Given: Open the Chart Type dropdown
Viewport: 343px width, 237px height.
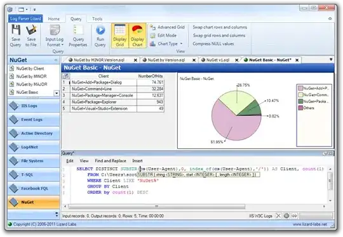Looking at the screenshot, I should [x=166, y=44].
